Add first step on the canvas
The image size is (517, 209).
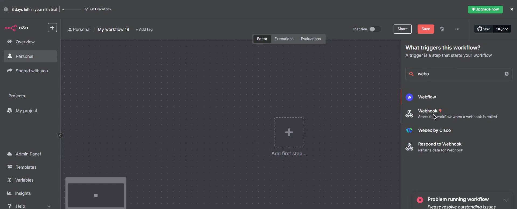289,132
